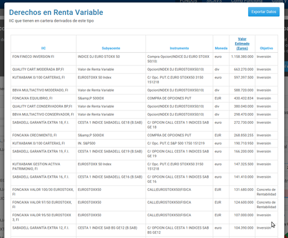Click value 141.410.000
This screenshot has height=238, width=288.
[244, 177]
